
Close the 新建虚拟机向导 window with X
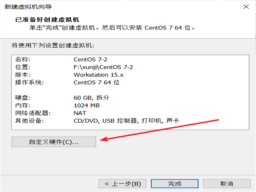[246, 7]
